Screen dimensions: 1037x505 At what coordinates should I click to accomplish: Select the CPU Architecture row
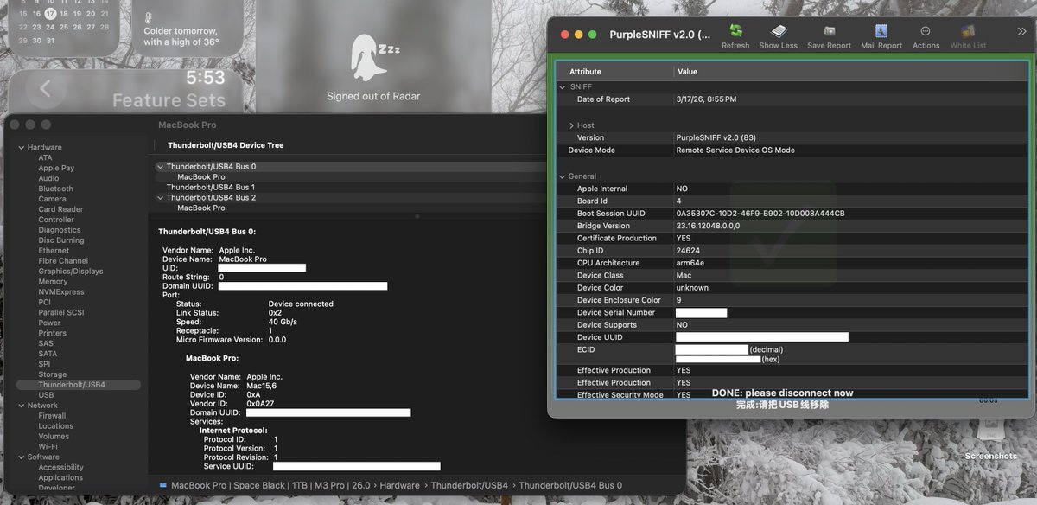(792, 263)
